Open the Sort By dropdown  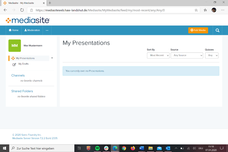tap(158, 55)
